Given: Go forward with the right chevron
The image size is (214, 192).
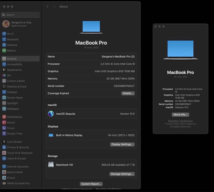Looking at the screenshot, I should pos(54,7).
